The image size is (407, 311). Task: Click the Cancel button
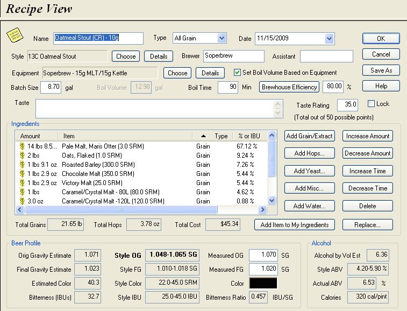pyautogui.click(x=381, y=54)
